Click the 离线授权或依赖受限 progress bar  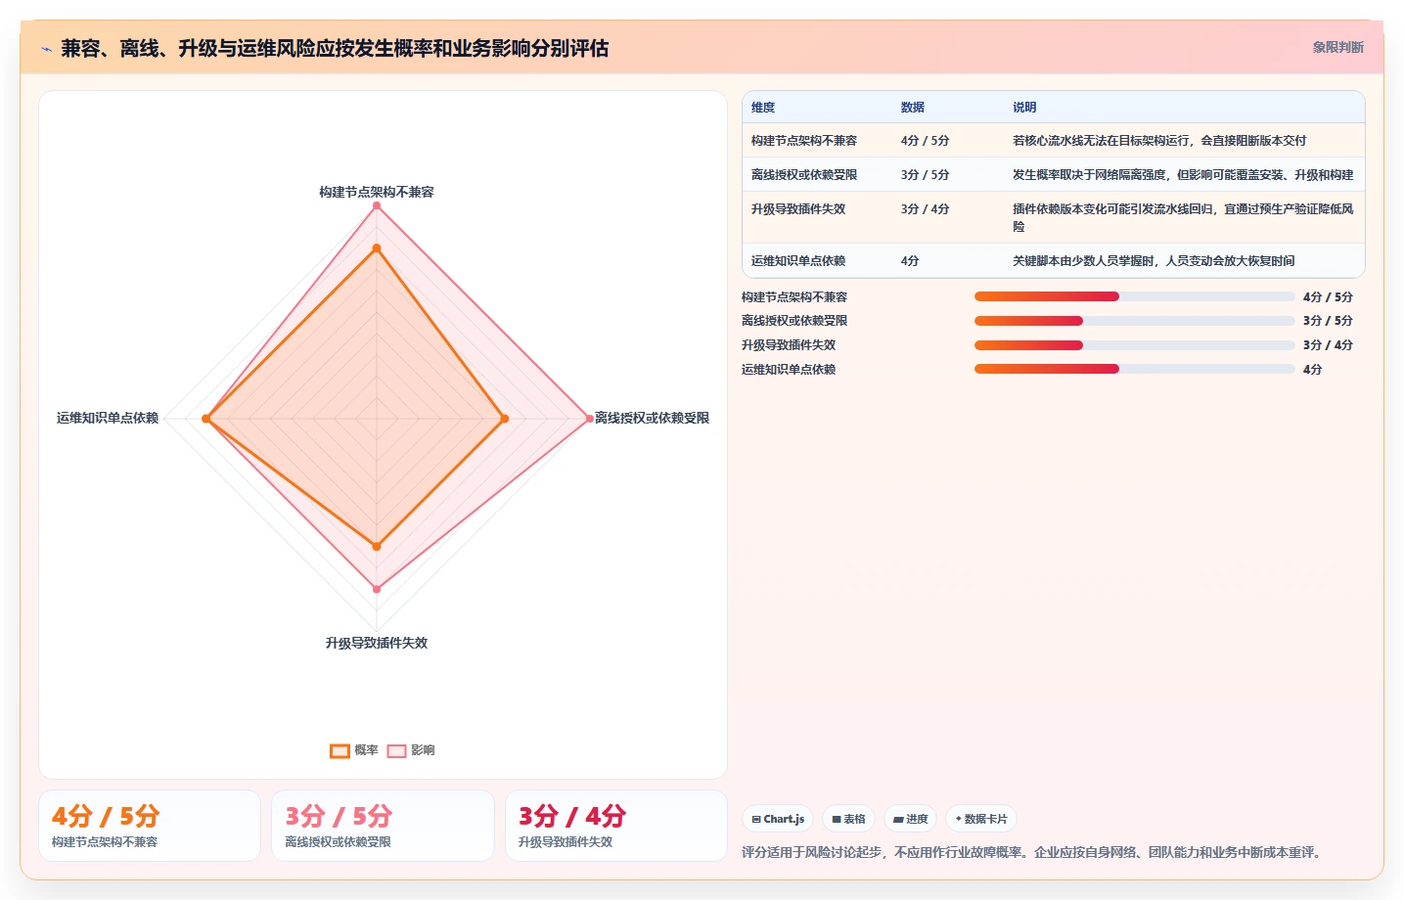tap(1134, 321)
